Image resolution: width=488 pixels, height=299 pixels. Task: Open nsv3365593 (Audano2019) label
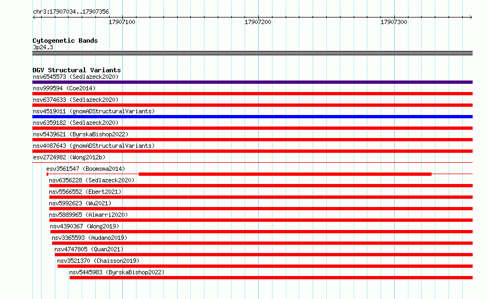(89, 238)
